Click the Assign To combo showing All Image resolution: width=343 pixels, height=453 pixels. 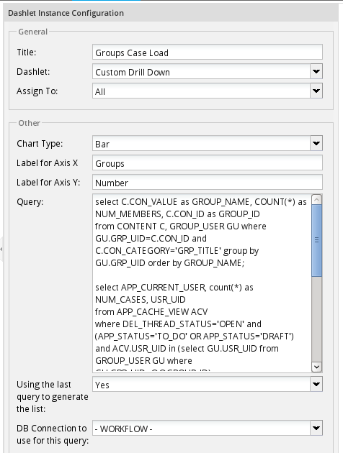point(202,91)
